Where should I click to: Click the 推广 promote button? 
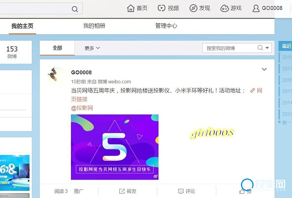tap(78, 191)
